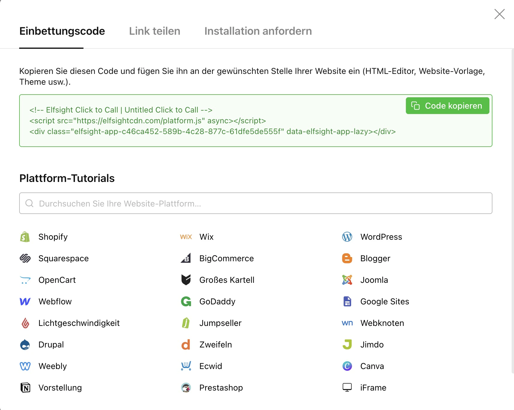514x410 pixels.
Task: Click the Jimdo J icon
Action: click(347, 344)
